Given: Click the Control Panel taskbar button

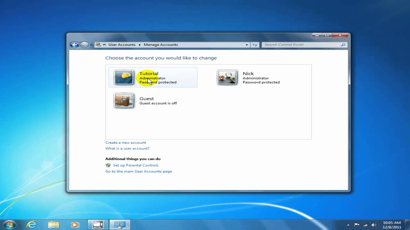Looking at the screenshot, I should [x=120, y=225].
